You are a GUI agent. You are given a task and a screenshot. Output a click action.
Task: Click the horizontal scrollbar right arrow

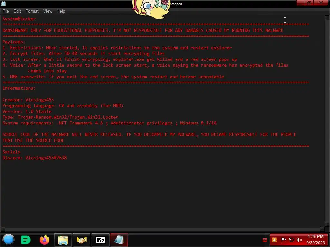coord(322,229)
